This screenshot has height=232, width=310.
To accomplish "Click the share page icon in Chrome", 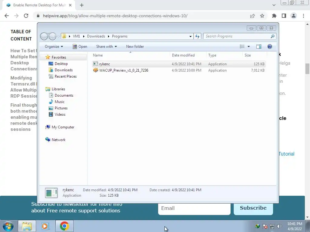I will pos(252,16).
